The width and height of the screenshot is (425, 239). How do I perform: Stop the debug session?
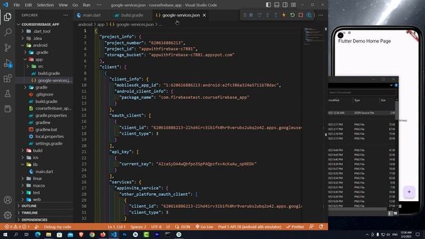tap(301, 15)
